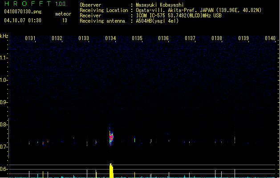Click the 0.9 kHz frequency tick label

[x=4, y=102]
